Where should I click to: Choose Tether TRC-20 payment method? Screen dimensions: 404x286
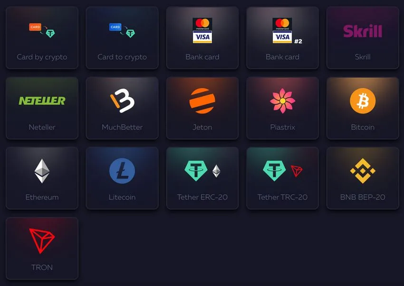pyautogui.click(x=282, y=178)
